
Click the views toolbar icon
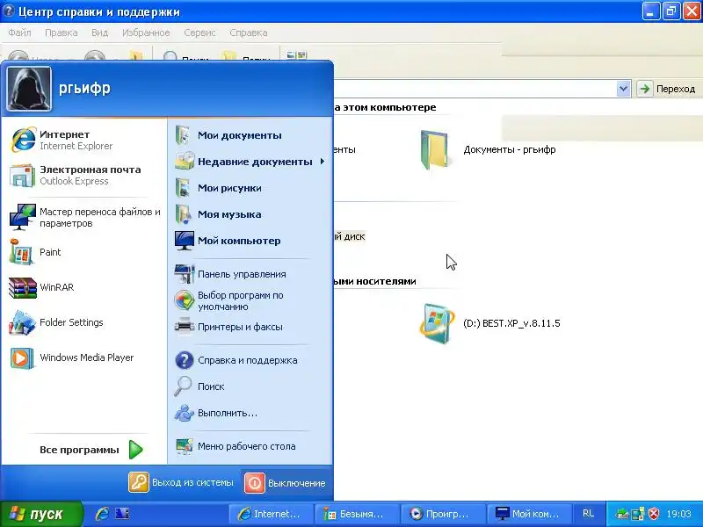[x=296, y=56]
